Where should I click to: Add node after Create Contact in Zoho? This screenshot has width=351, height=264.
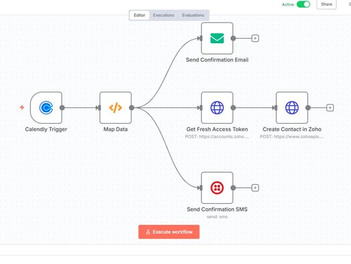pos(330,108)
